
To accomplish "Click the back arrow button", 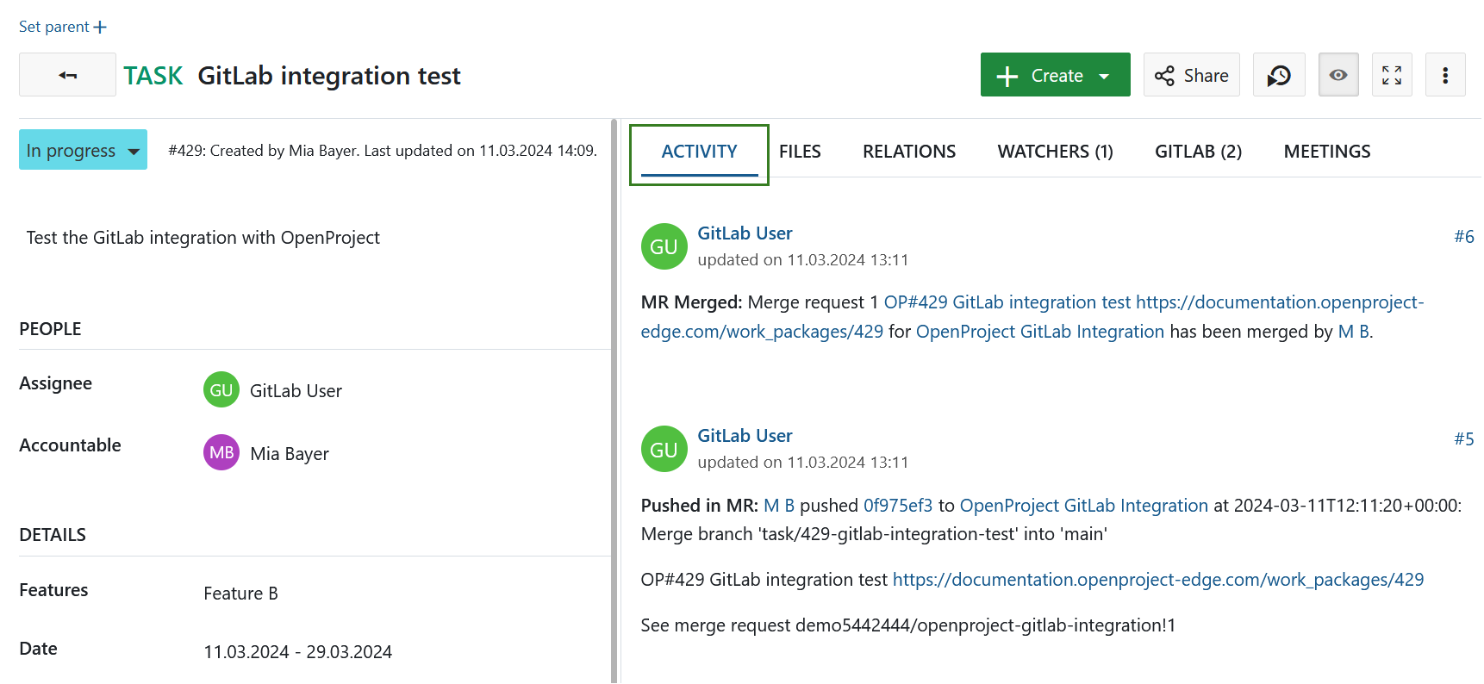I will coord(67,75).
